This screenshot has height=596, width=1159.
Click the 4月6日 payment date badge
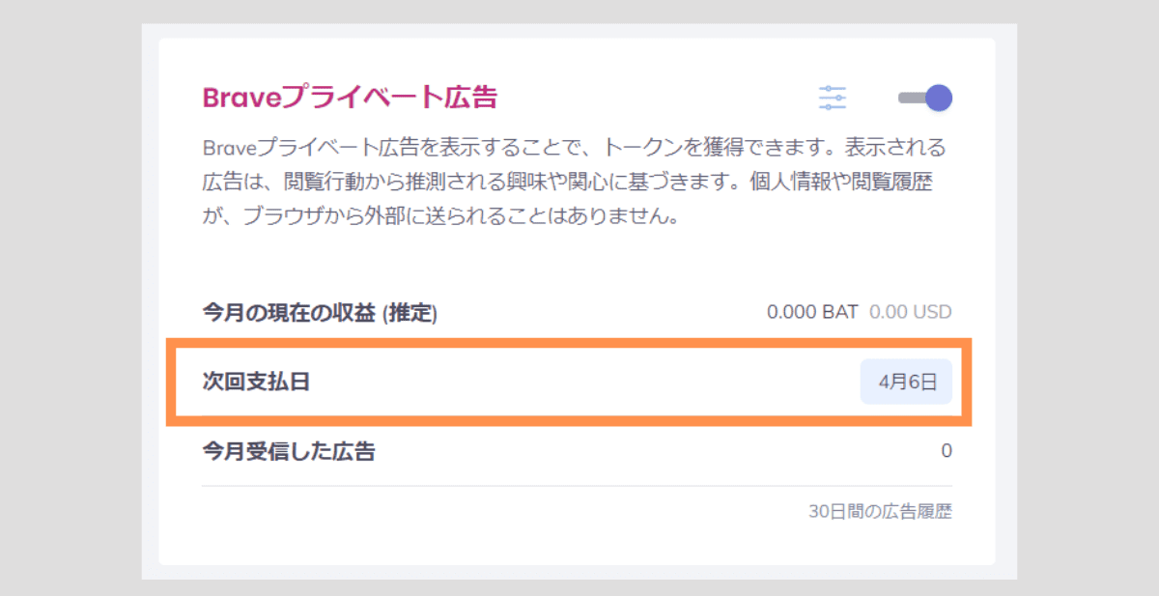click(906, 382)
